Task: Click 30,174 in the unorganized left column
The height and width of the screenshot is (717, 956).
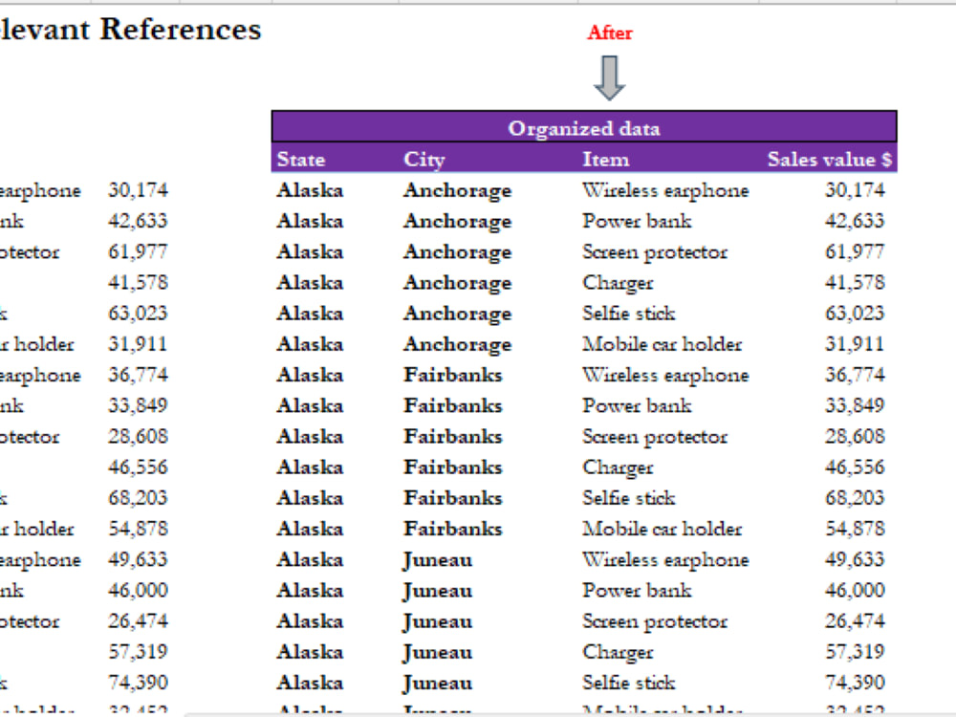Action: click(x=138, y=190)
